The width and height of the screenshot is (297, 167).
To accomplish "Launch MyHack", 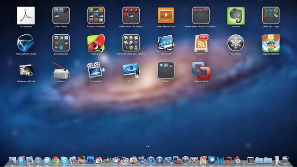I will click(61, 71).
